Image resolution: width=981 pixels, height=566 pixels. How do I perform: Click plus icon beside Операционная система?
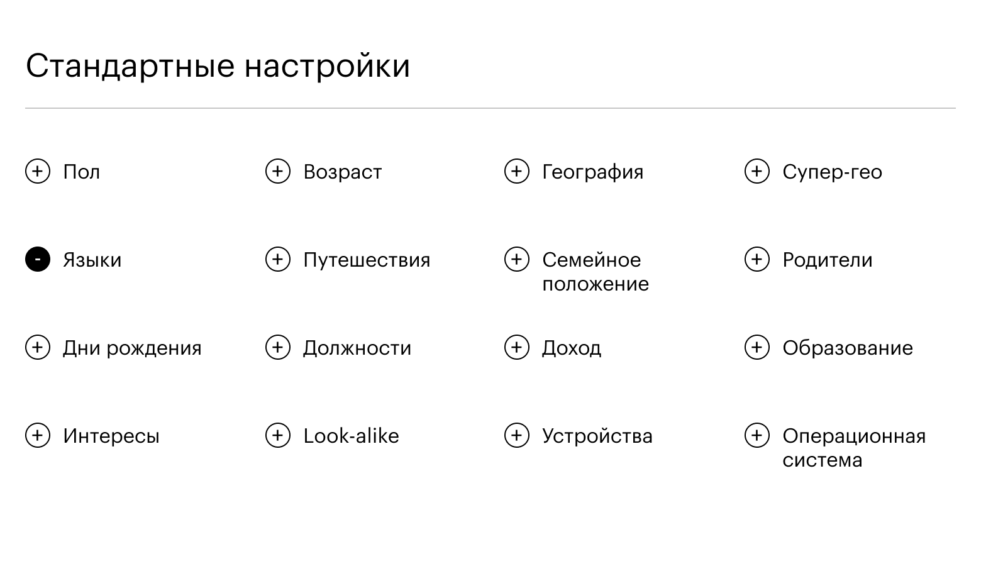pyautogui.click(x=757, y=435)
